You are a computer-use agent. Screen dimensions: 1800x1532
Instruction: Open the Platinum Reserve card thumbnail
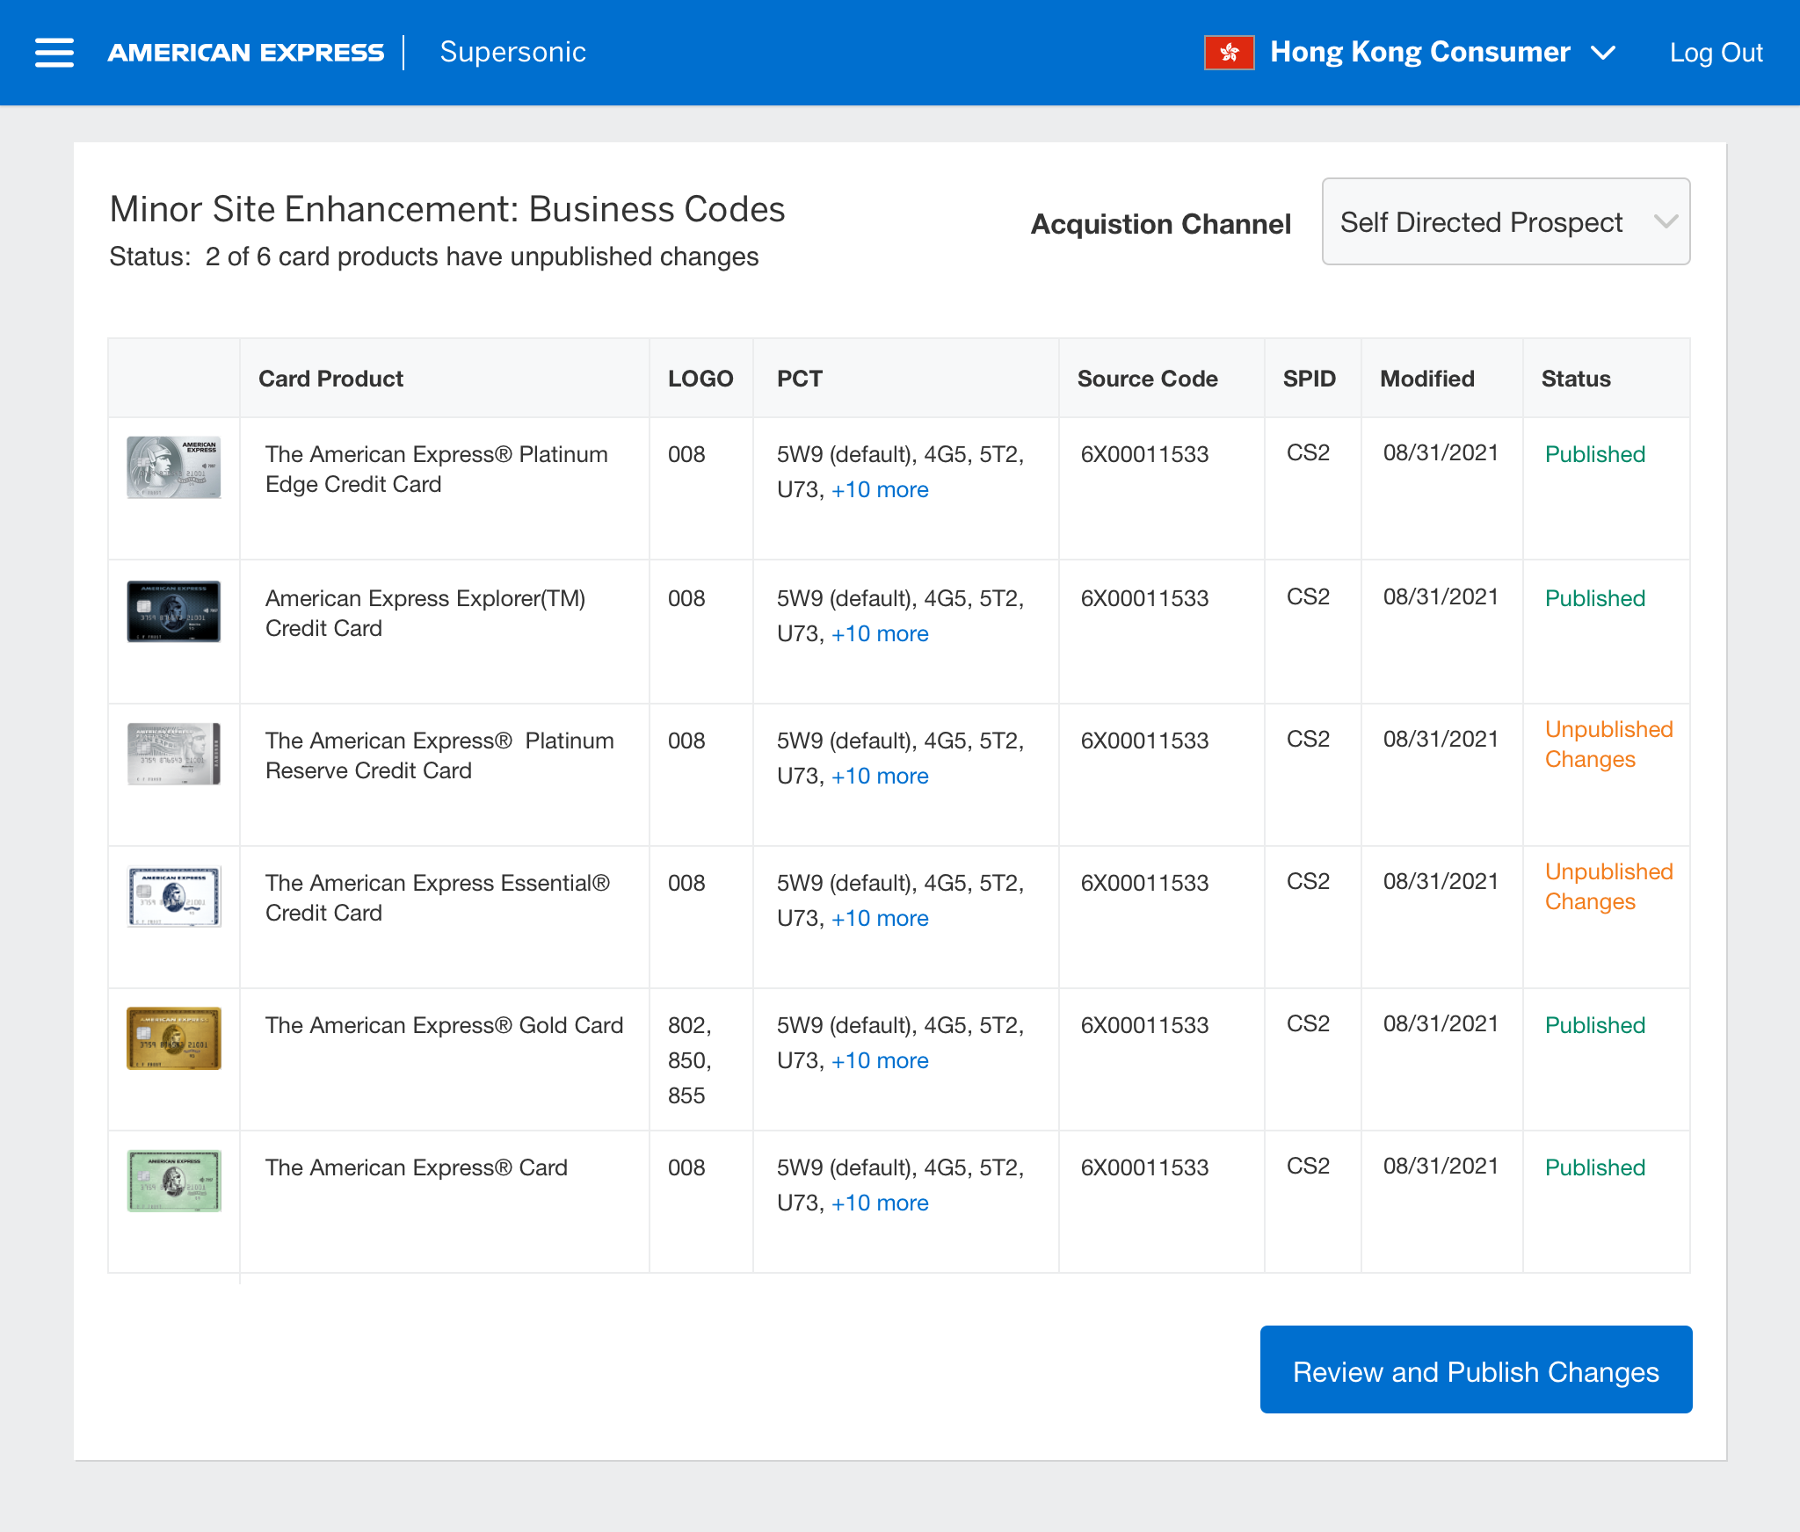tap(173, 754)
